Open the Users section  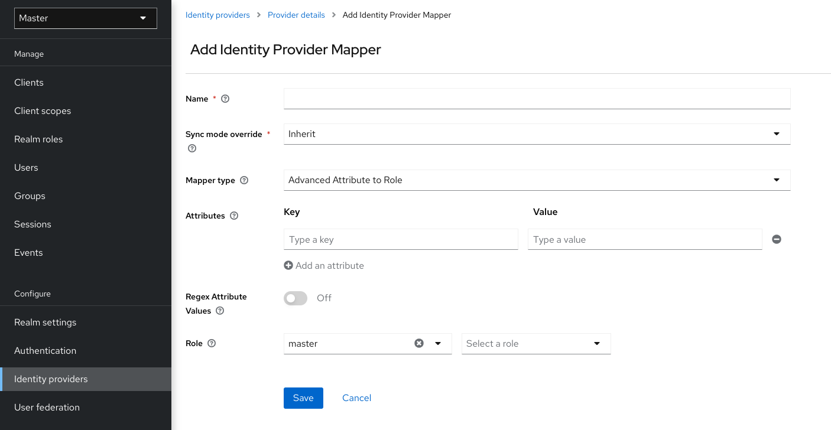[26, 167]
